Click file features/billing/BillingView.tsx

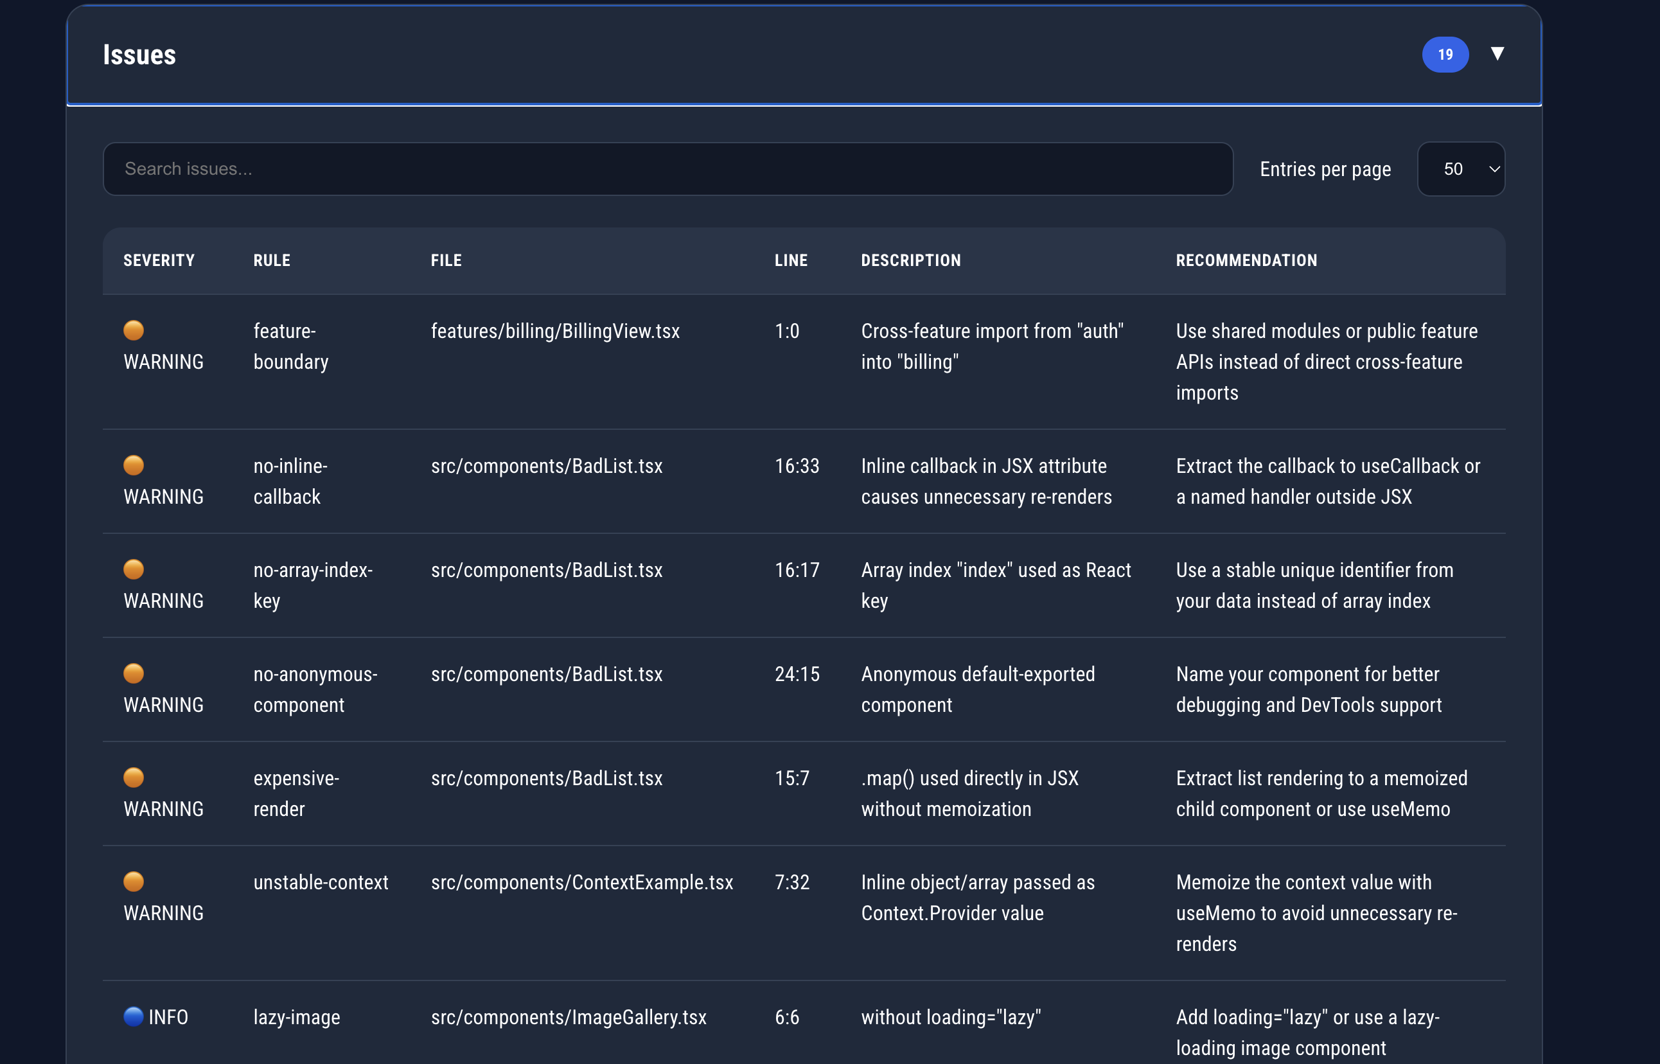(556, 331)
